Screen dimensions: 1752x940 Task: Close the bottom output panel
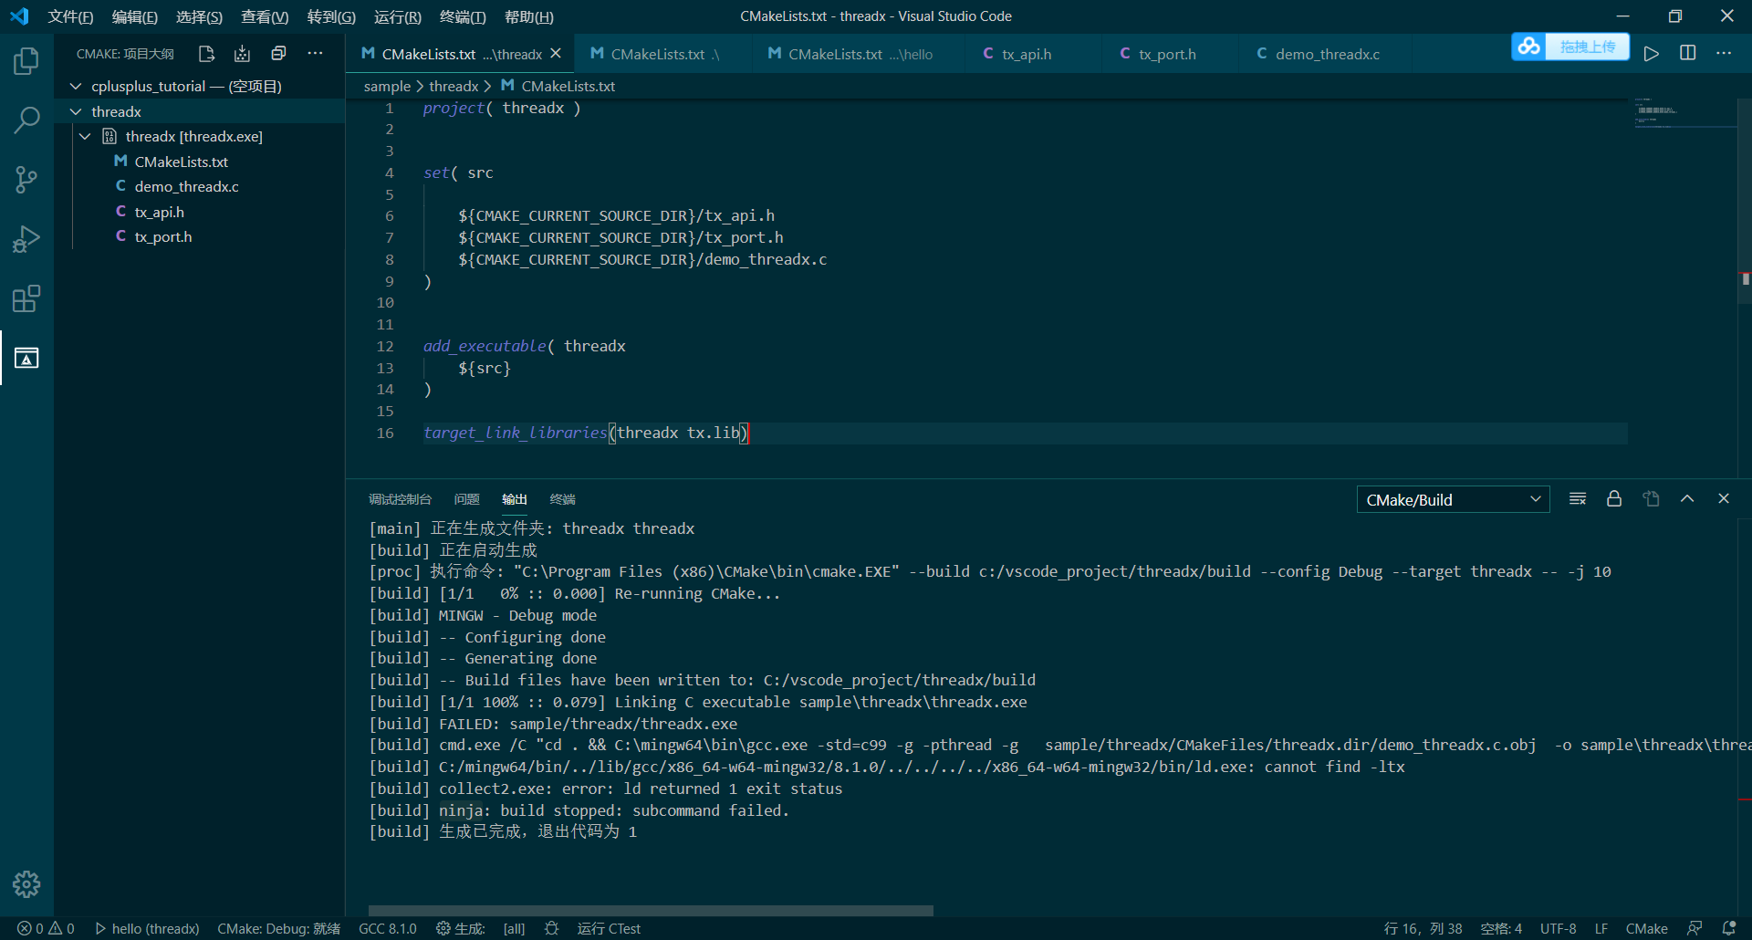coord(1724,499)
